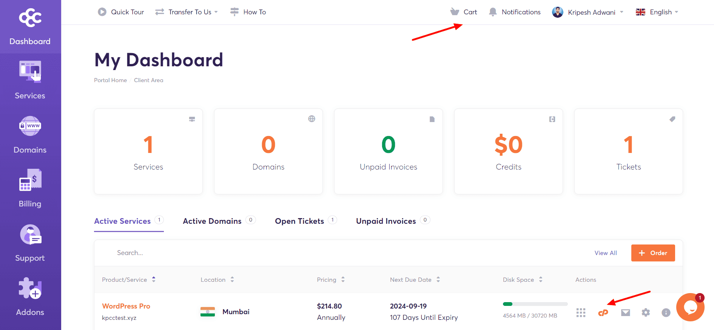Open the live chat bubble
Image resolution: width=714 pixels, height=330 pixels.
pos(690,307)
